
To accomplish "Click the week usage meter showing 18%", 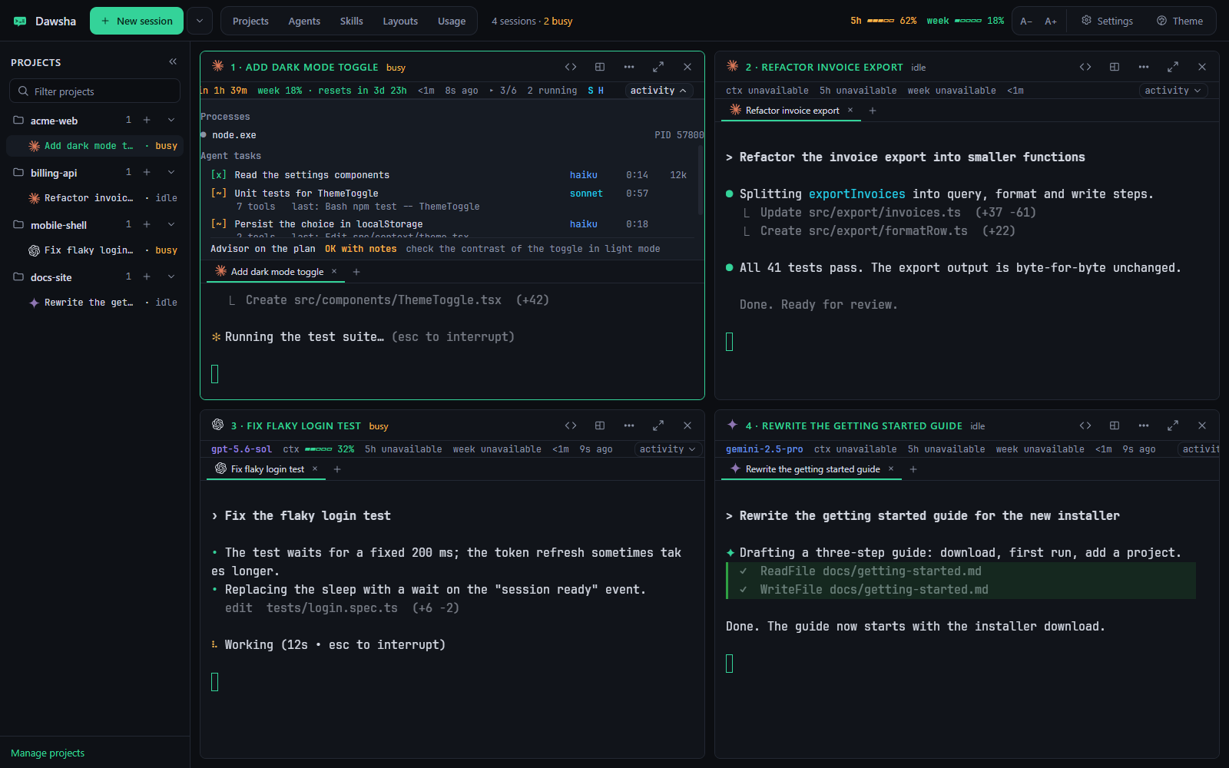I will 965,21.
